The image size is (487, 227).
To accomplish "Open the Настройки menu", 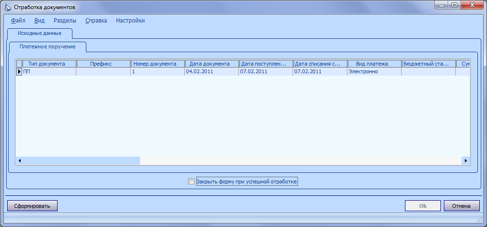I will (130, 21).
